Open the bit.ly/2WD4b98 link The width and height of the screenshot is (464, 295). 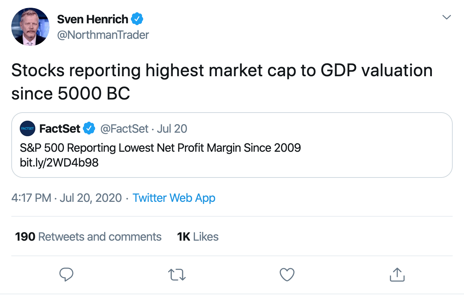click(59, 162)
